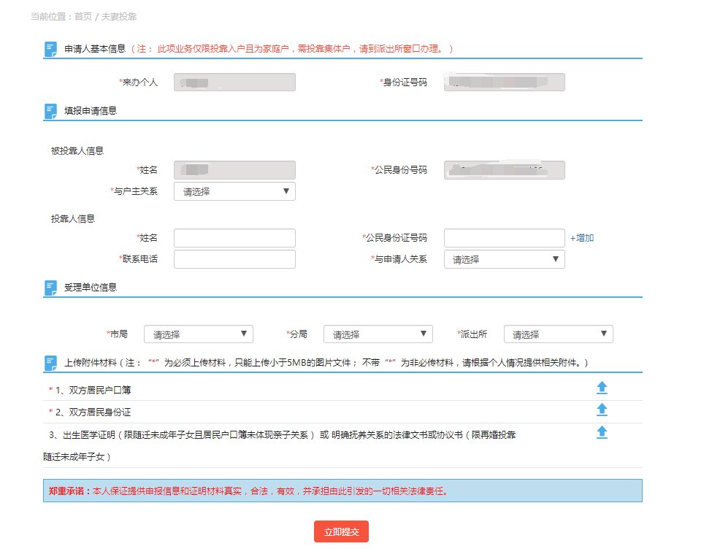Click the 立即提交 submit button
712x549 pixels.
341,532
